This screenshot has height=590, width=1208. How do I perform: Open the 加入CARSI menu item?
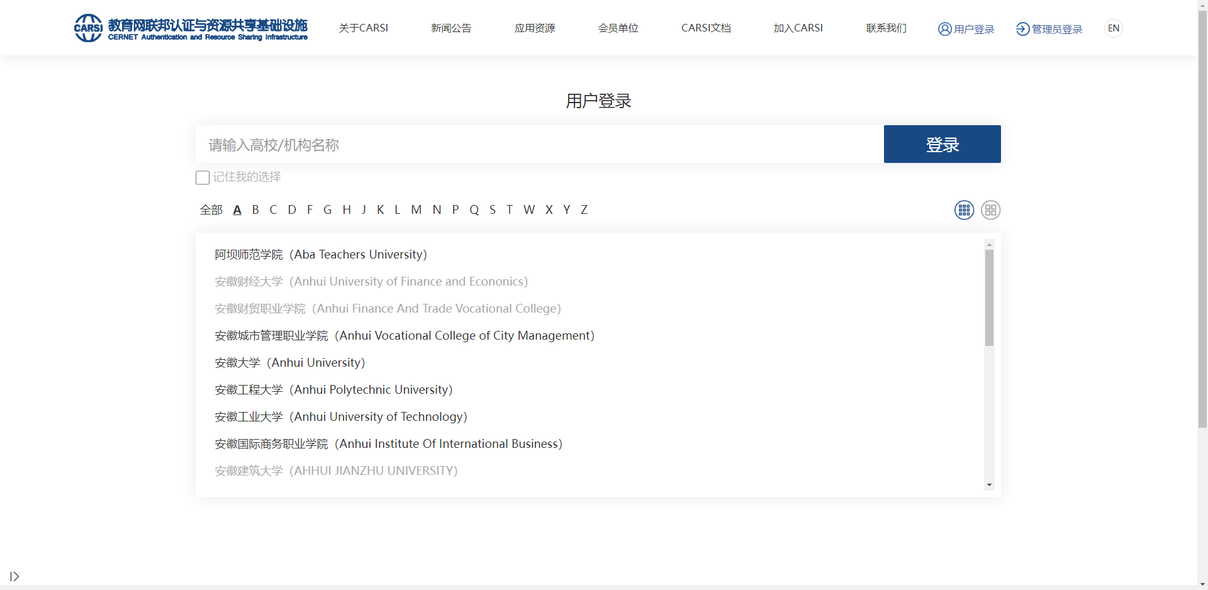coord(798,28)
